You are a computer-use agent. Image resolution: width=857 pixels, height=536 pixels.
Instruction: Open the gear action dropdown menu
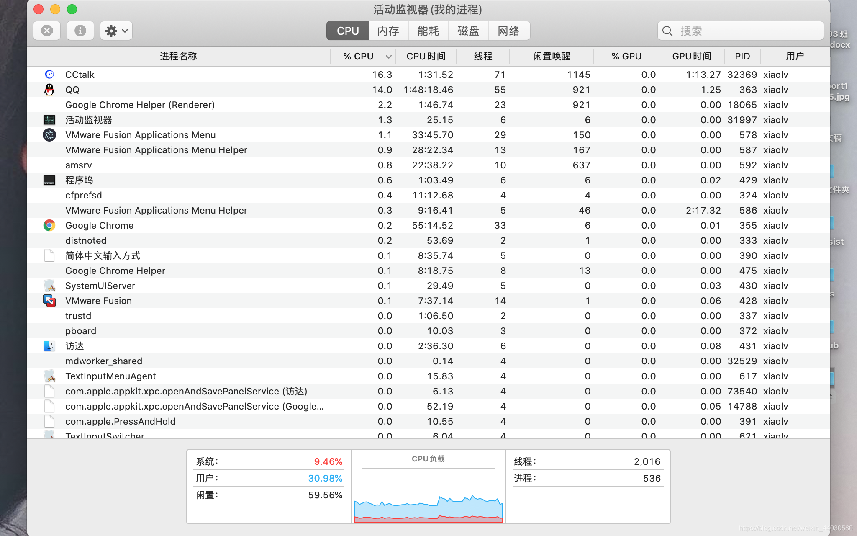[116, 31]
